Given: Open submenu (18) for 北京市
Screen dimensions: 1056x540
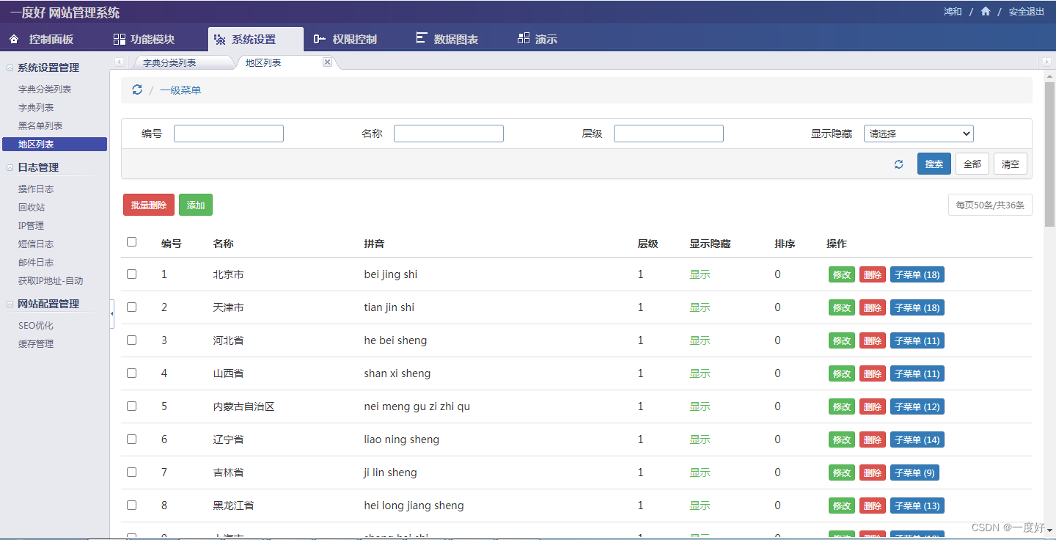Looking at the screenshot, I should click(917, 274).
